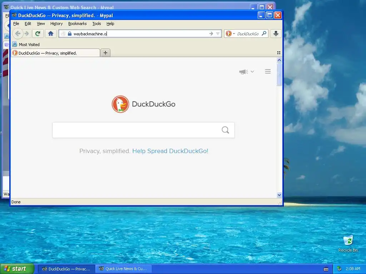Switch to Quick Live News taskbar button

point(124,269)
